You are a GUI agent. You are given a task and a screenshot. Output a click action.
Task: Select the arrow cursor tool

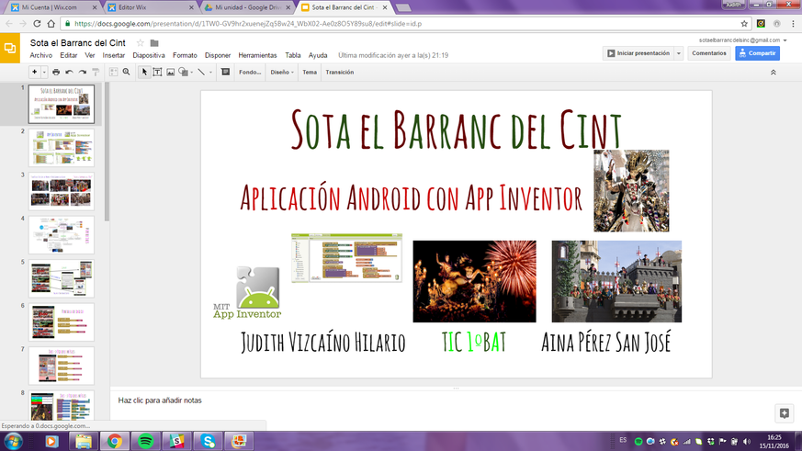pyautogui.click(x=144, y=72)
